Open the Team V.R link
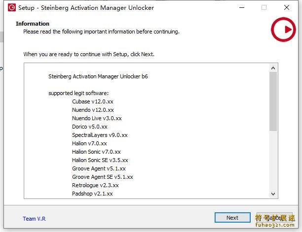The image size is (302, 232). click(x=34, y=219)
